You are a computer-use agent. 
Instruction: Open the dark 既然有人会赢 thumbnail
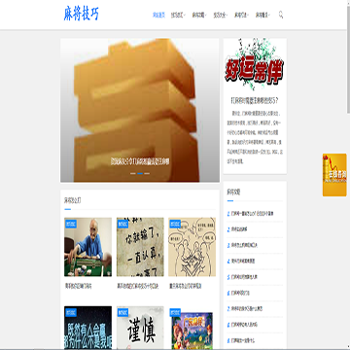tap(87, 328)
